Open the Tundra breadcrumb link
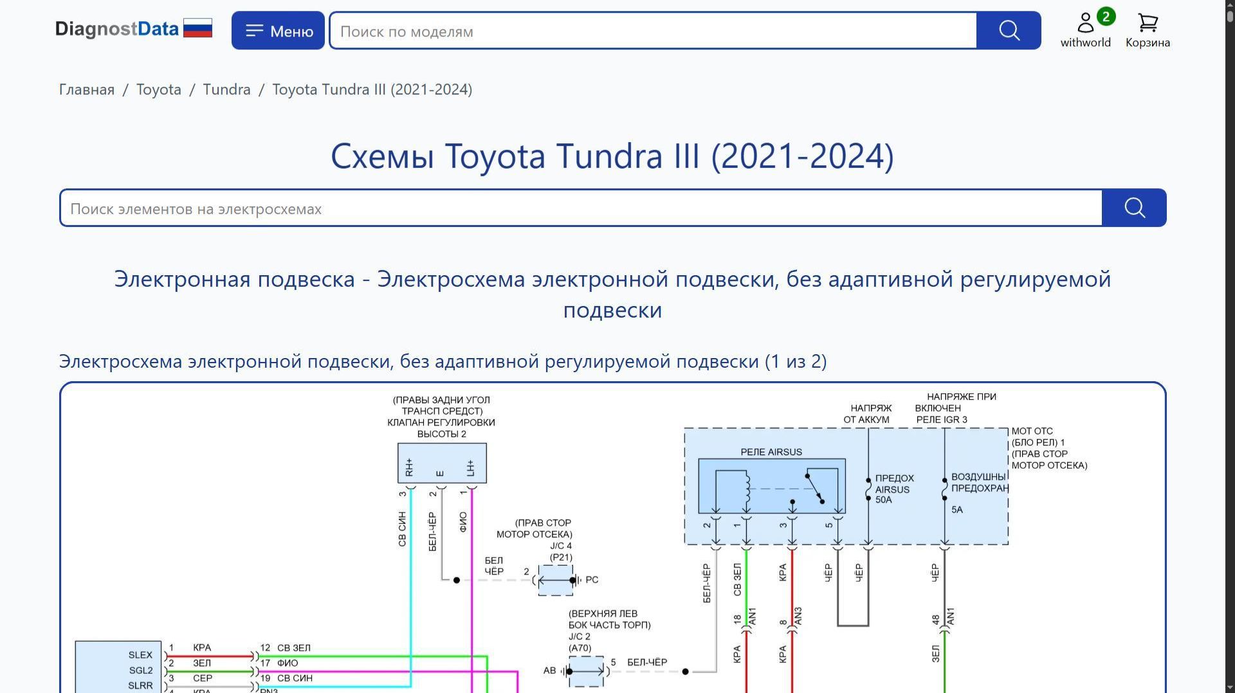 pos(226,89)
